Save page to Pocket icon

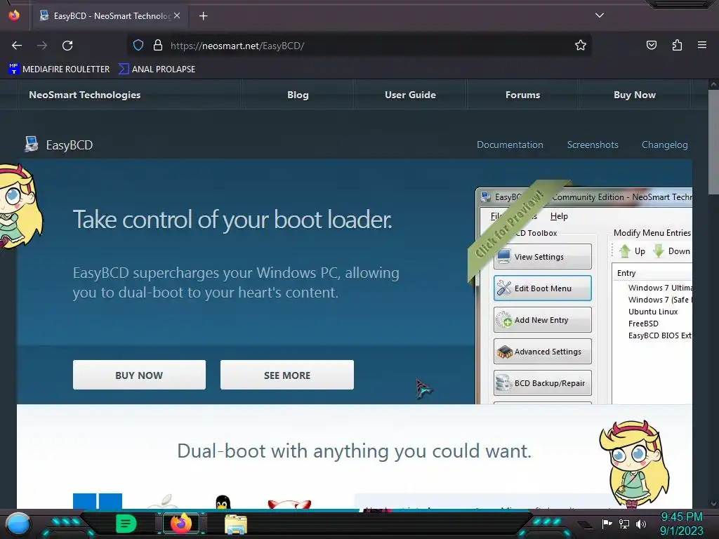coord(651,46)
